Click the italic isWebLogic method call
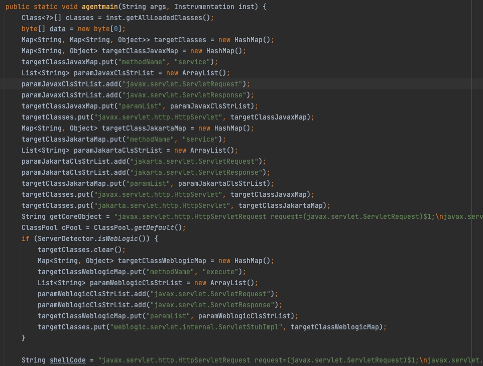 pyautogui.click(x=118, y=239)
